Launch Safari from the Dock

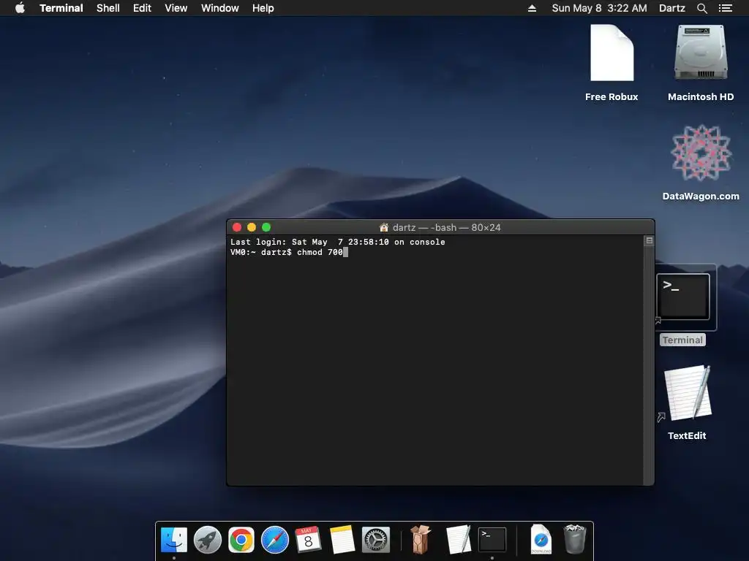[x=275, y=540]
